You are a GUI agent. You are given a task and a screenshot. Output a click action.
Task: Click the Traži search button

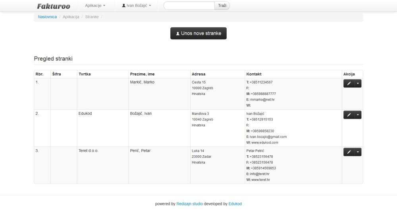tap(222, 6)
